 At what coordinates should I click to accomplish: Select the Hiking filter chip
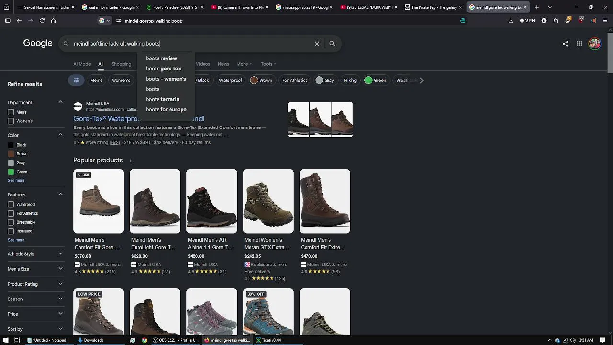click(350, 80)
